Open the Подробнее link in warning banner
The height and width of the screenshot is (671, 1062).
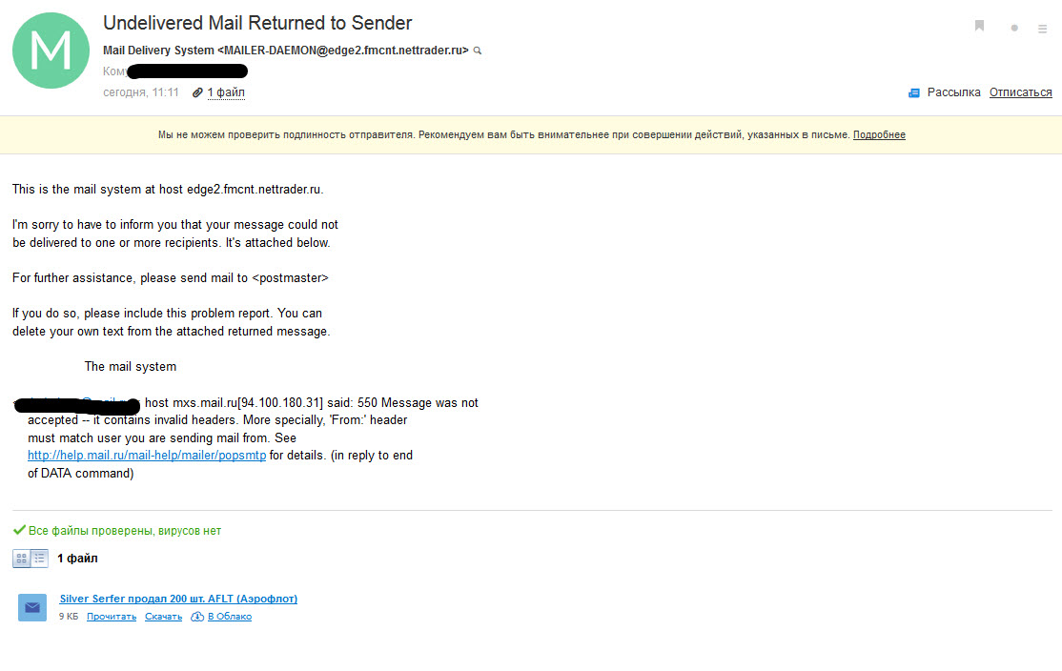[879, 134]
